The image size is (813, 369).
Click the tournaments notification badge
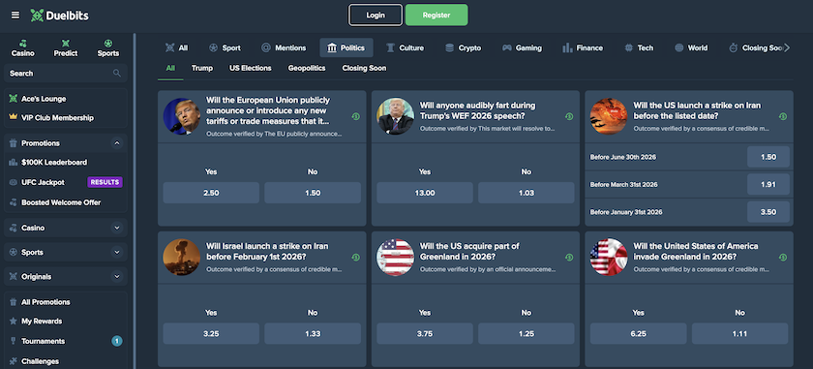tap(117, 341)
